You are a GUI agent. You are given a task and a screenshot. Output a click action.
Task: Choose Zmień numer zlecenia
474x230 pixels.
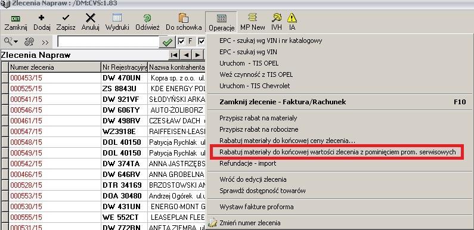pos(250,223)
